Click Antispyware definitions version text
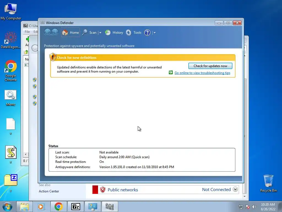Screen dimensions: 282x212 [x=137, y=167]
